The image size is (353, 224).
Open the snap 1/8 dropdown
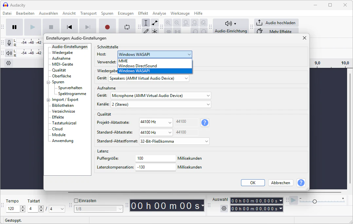click(x=98, y=209)
